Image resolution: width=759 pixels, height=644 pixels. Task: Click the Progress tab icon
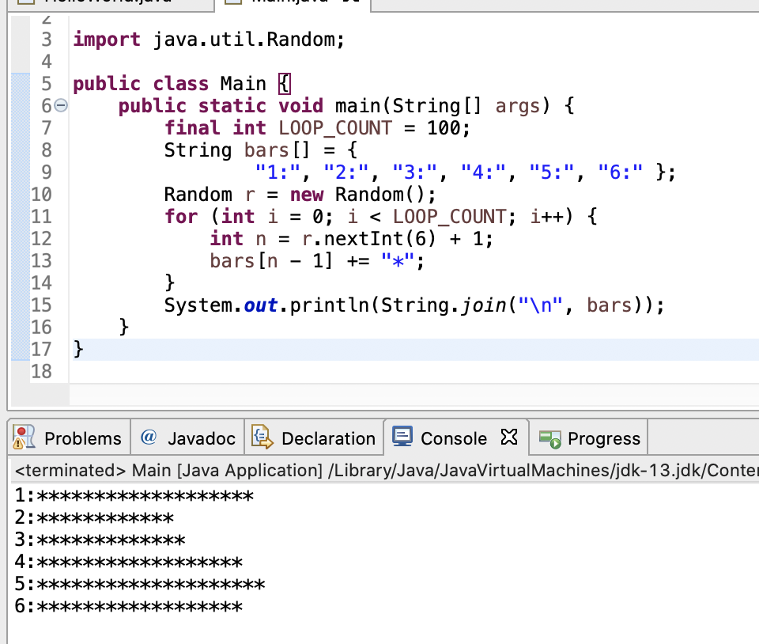pyautogui.click(x=549, y=438)
